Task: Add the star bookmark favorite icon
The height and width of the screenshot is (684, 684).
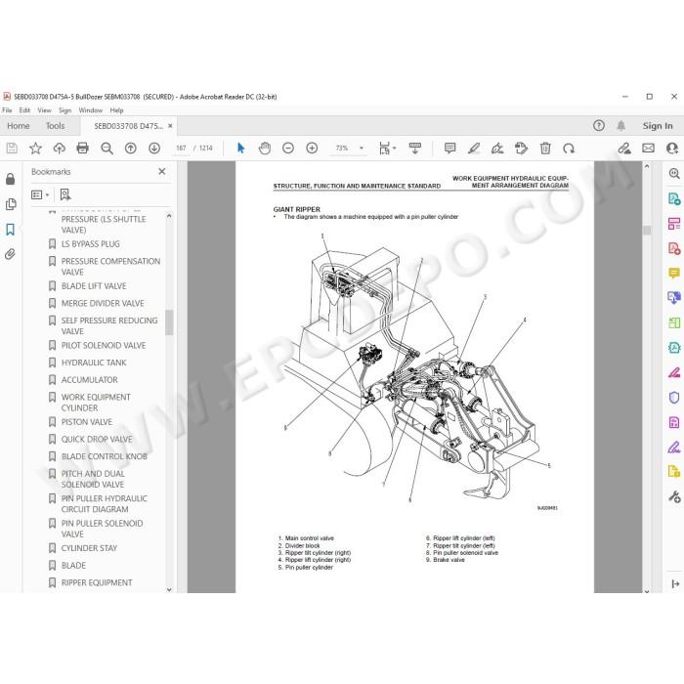Action: pos(35,149)
